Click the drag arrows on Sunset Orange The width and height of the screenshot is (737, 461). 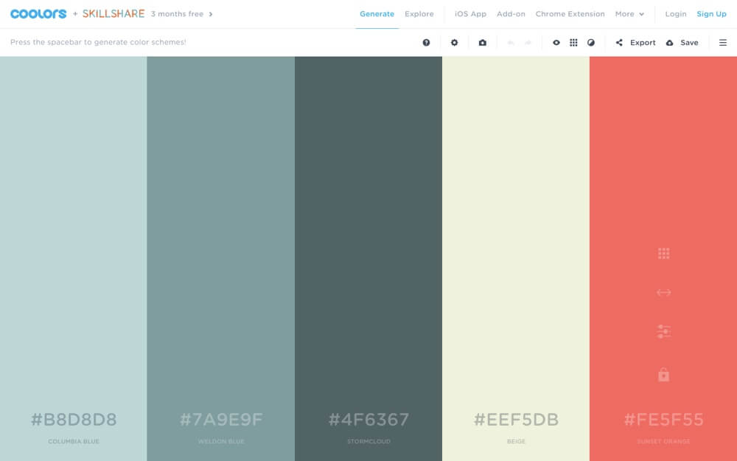[663, 292]
